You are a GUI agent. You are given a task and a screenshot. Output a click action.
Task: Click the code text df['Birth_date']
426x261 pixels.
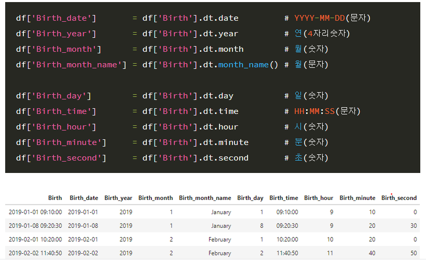coord(56,18)
